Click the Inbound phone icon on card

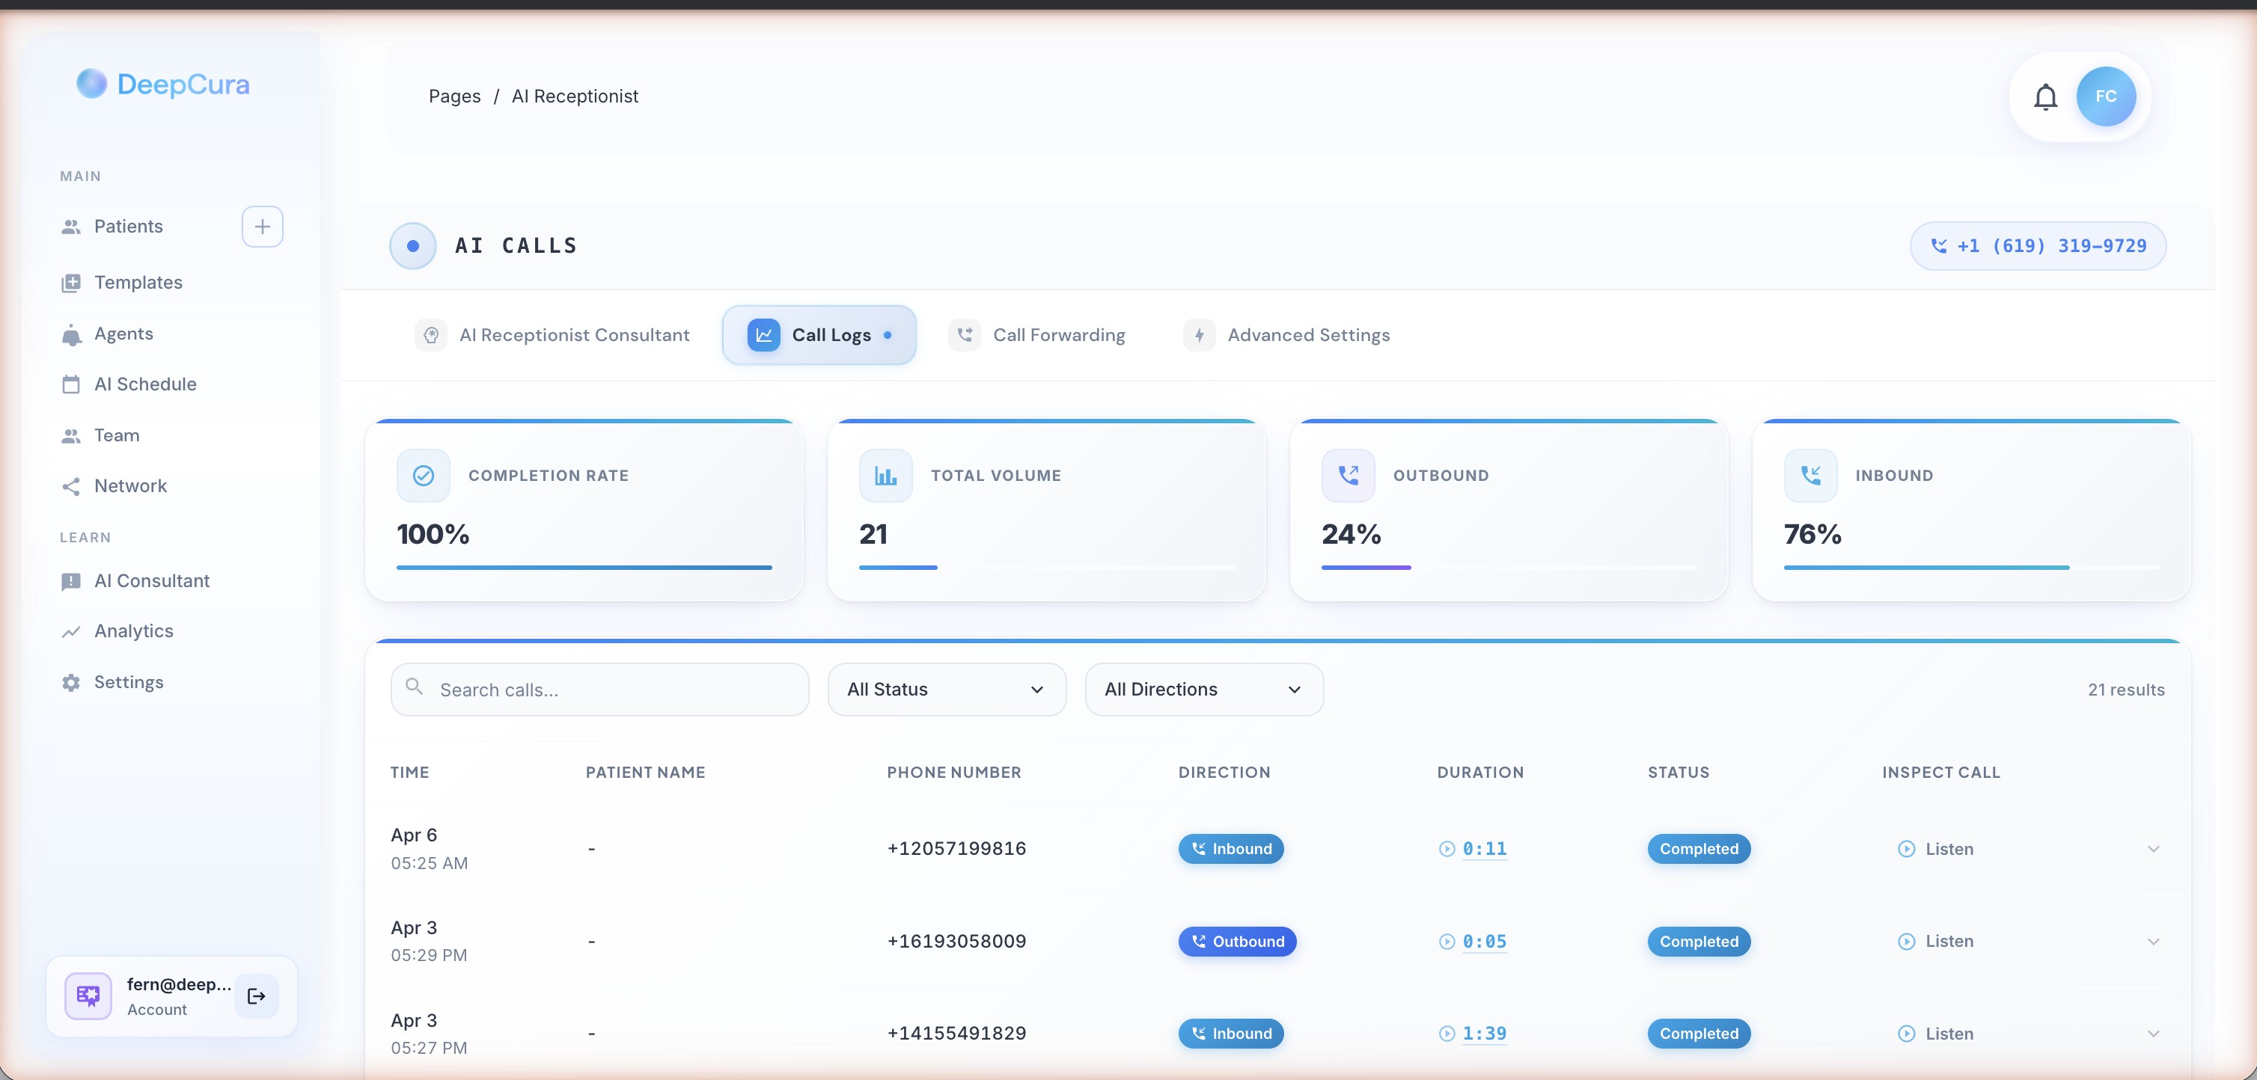[x=1811, y=476]
